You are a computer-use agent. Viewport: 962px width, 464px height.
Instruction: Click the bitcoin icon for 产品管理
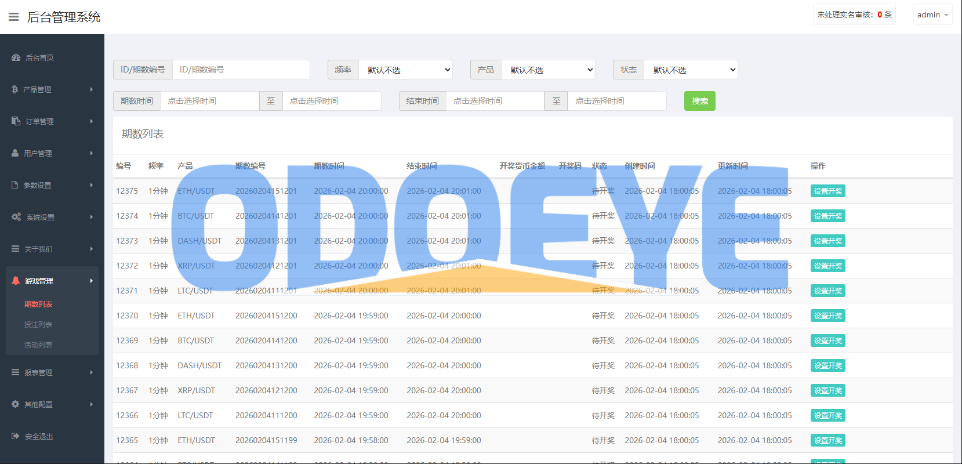(14, 89)
